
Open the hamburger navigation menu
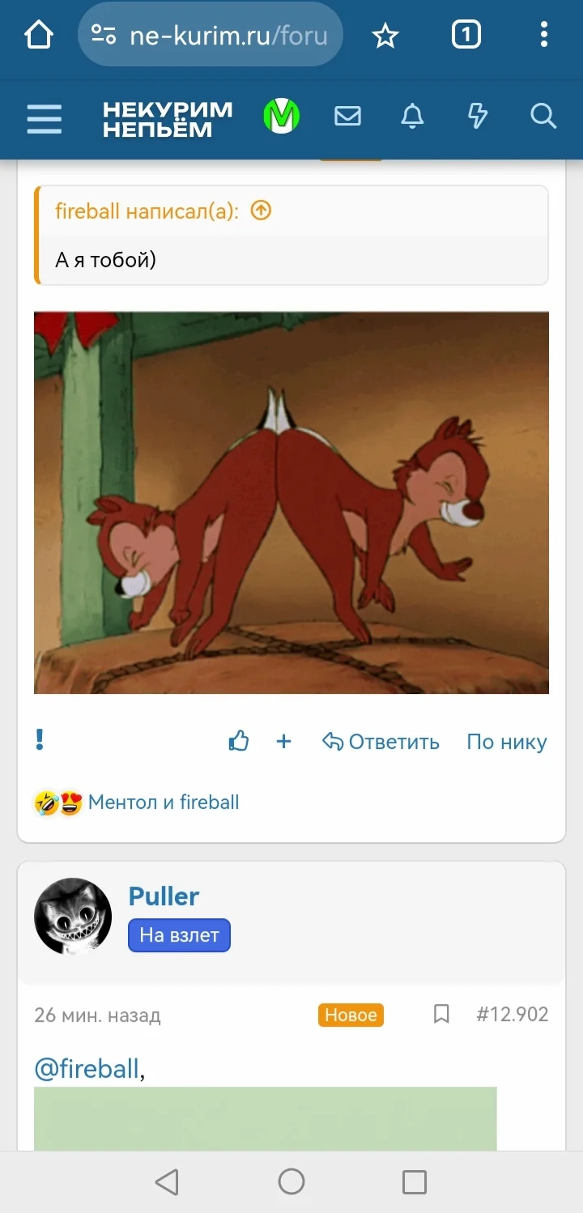pyautogui.click(x=44, y=117)
